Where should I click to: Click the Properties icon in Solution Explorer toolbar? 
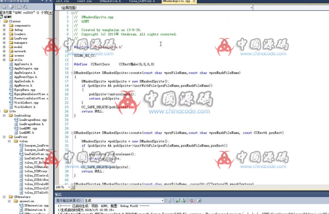pyautogui.click(x=3, y=6)
